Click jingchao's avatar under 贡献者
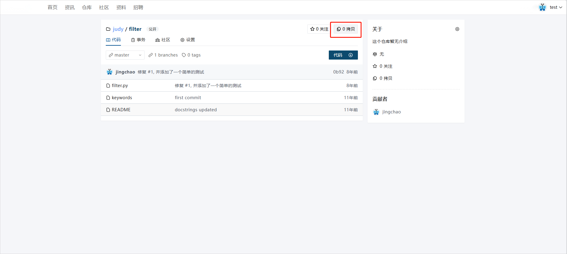This screenshot has height=254, width=567. [376, 112]
